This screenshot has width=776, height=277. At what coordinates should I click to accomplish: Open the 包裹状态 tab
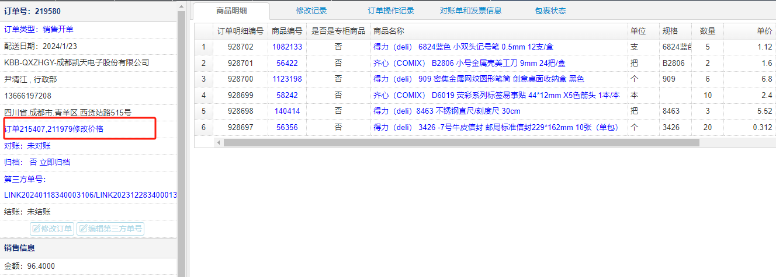550,10
